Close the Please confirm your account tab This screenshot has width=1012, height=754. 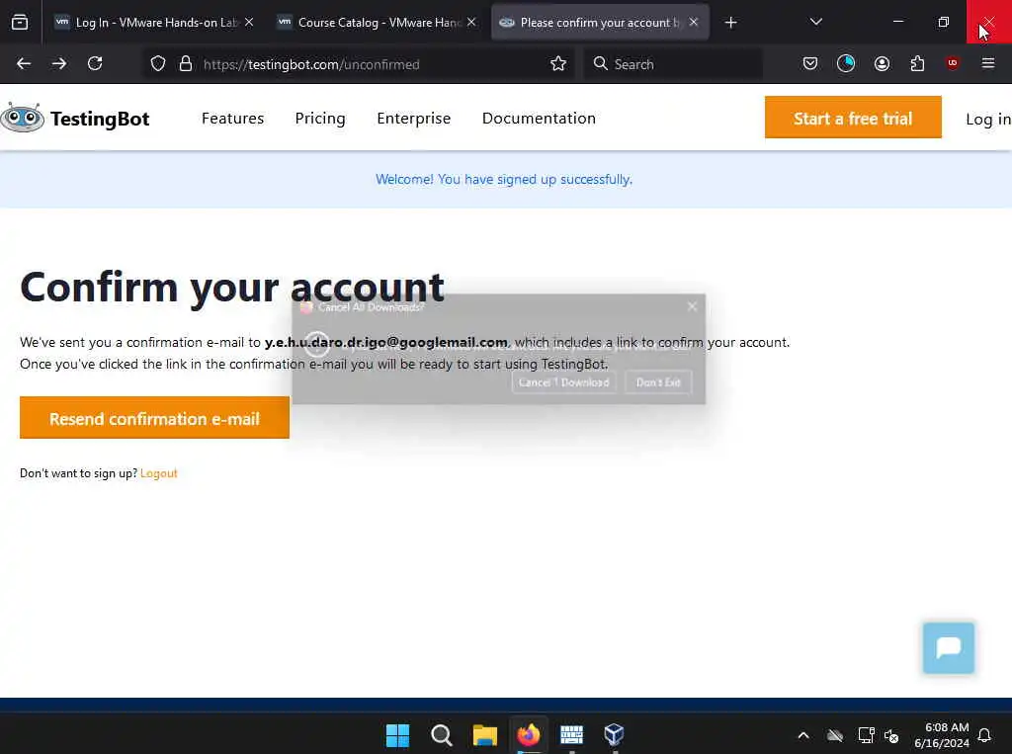point(693,22)
